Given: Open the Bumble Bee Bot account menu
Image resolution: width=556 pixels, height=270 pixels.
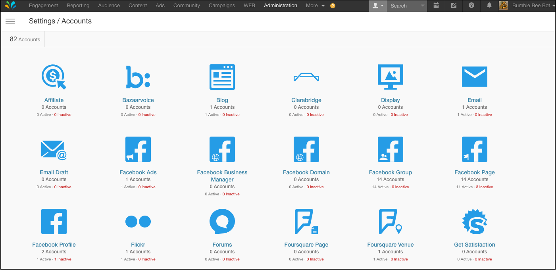Looking at the screenshot, I should click(x=533, y=6).
